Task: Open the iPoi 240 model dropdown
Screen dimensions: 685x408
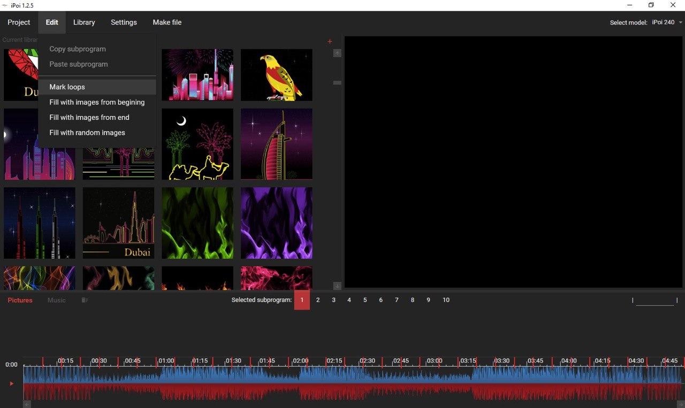Action: coord(667,22)
